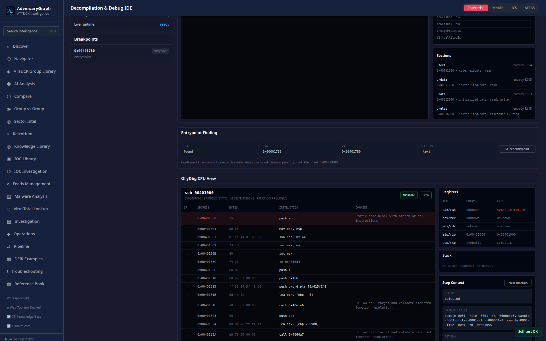The width and height of the screenshot is (546, 341).
Task: Click the Troubleshooting exclamation icon
Action: tap(7, 272)
